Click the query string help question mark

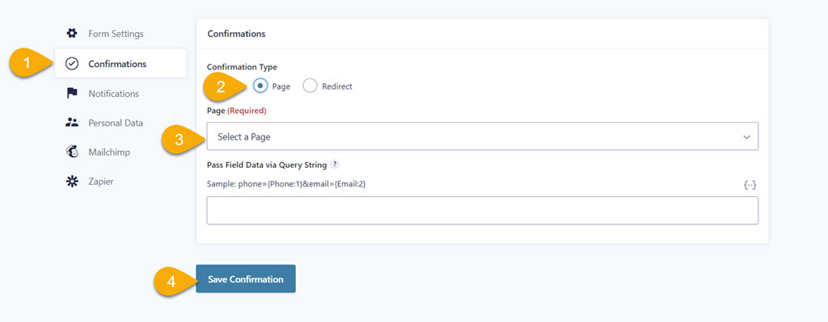(x=334, y=165)
